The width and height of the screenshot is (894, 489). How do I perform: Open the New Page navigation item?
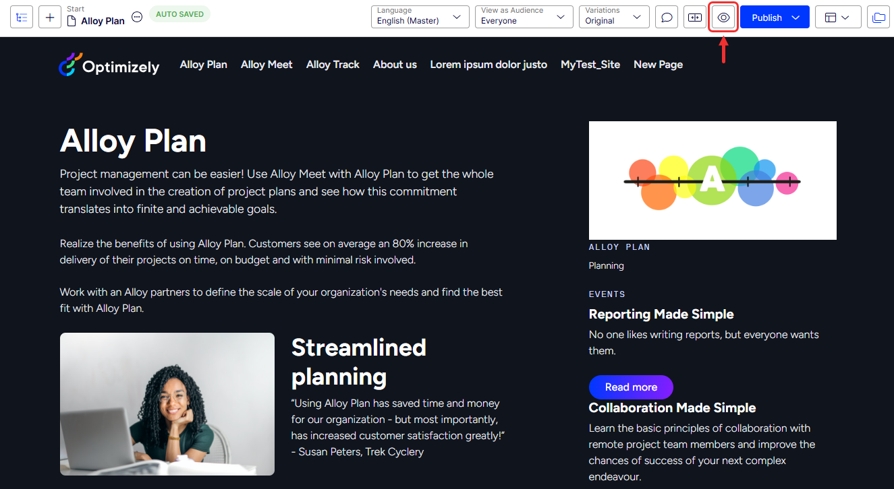[658, 65]
